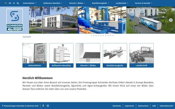
Task: Select the first slider dot indicator
Action: tap(91, 35)
